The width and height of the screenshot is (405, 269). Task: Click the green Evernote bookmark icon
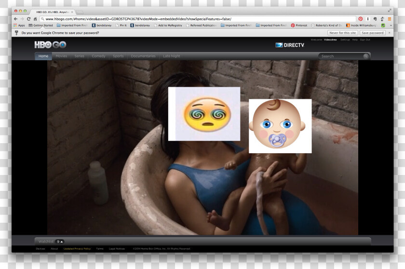[383, 25]
